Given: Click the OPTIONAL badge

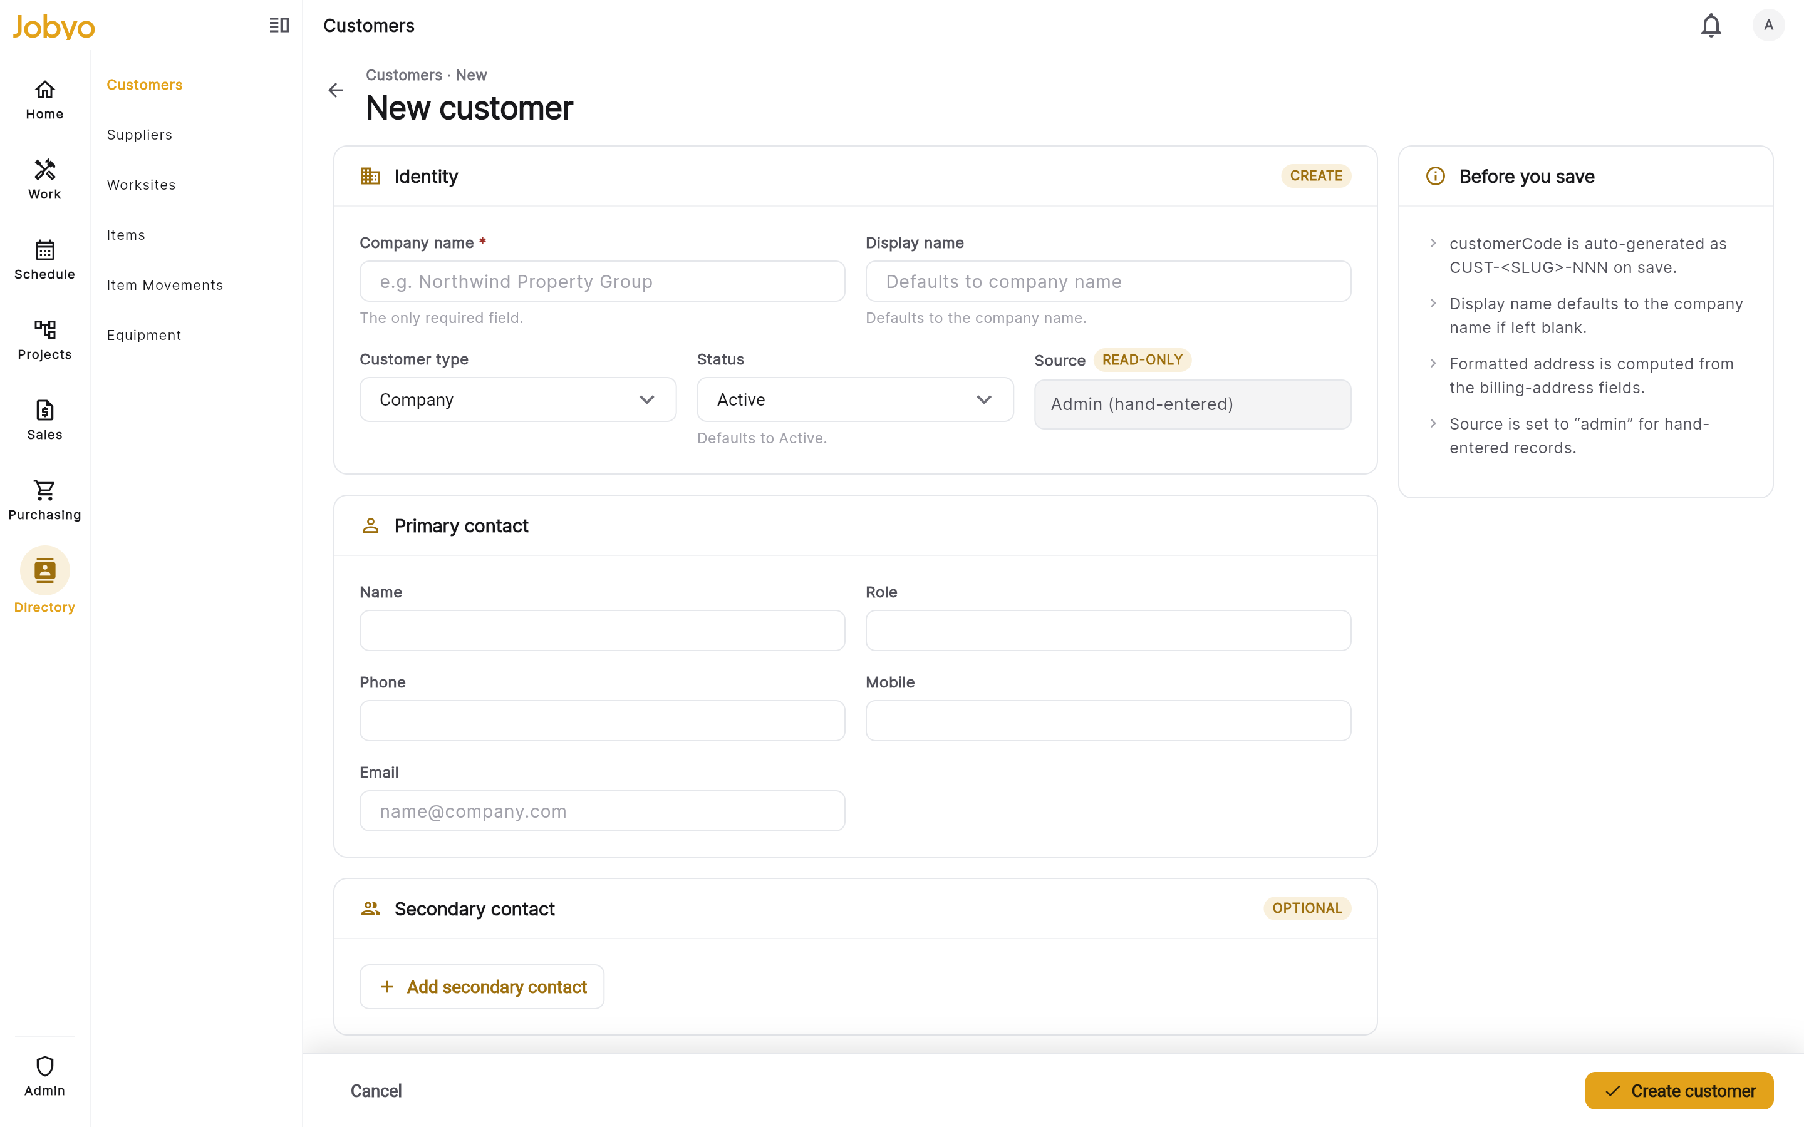Looking at the screenshot, I should coord(1307,908).
